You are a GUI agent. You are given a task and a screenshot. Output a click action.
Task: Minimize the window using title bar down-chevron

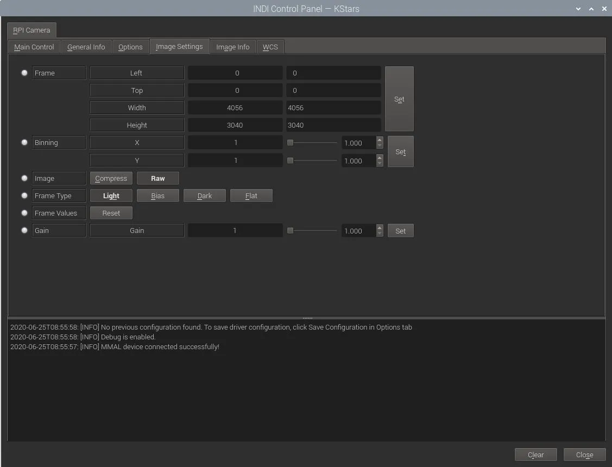pos(578,9)
